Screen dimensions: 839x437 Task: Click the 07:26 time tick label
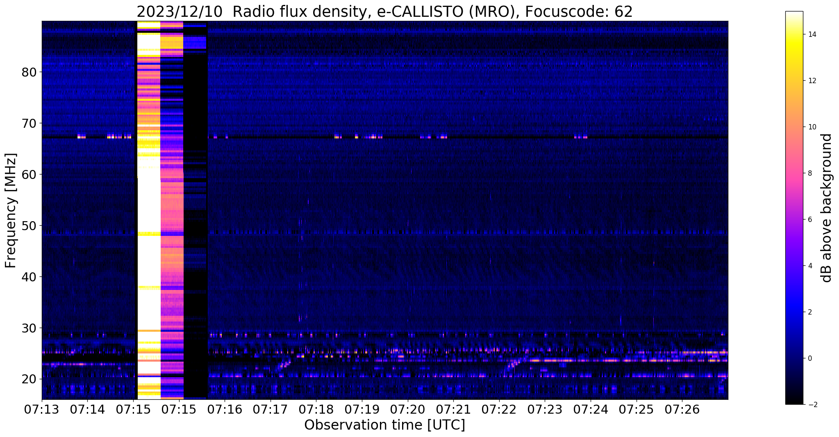(682, 410)
